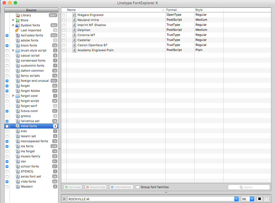Check the Niagara Engraved font checkbox
Screen dimensions: 275x203
click(x=64, y=15)
